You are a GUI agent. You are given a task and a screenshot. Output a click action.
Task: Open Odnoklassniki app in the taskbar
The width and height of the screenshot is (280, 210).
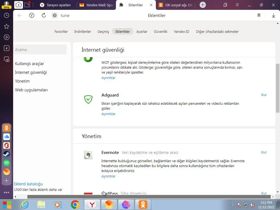[x=143, y=205]
